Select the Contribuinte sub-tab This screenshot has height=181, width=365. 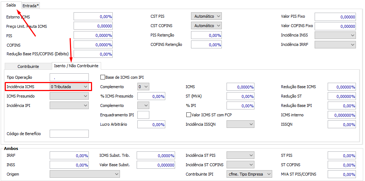(28, 66)
